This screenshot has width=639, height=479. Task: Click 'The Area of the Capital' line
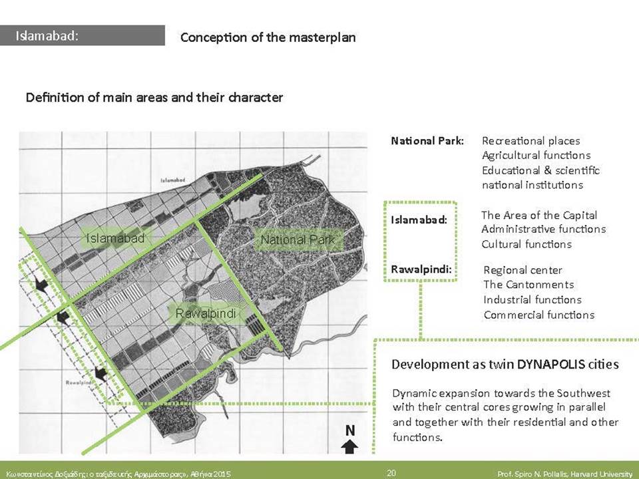539,215
